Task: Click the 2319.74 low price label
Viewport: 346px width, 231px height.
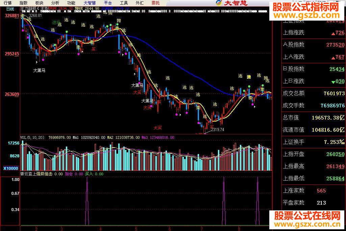Action: click(x=217, y=129)
